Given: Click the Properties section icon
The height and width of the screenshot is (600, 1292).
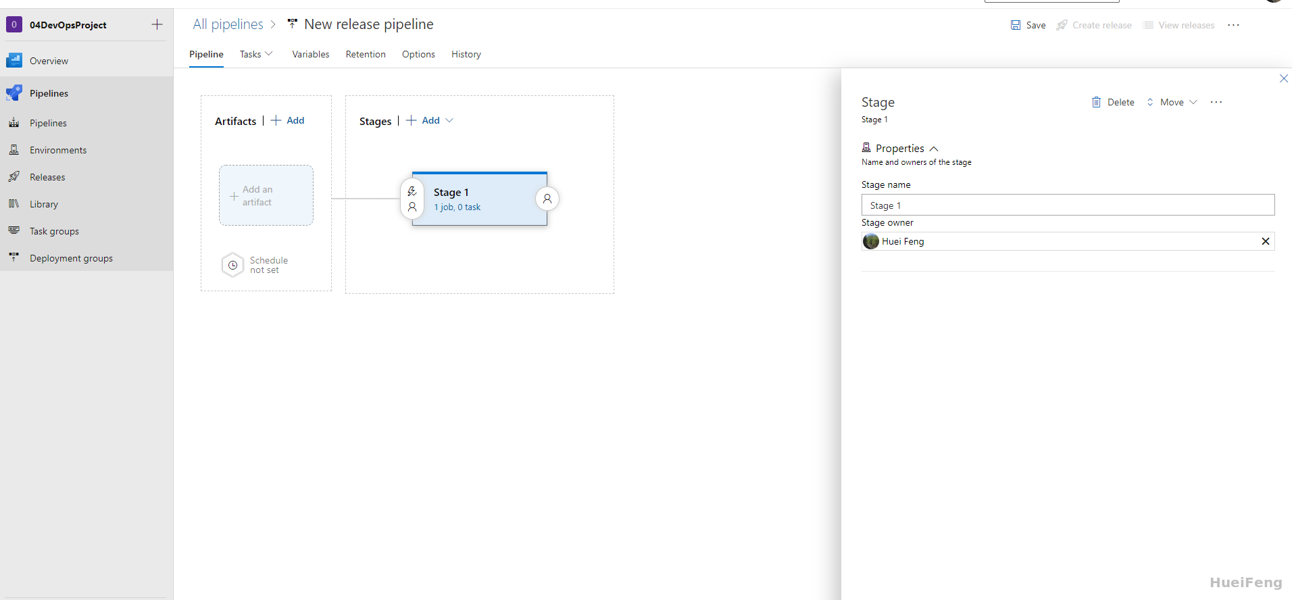Looking at the screenshot, I should pyautogui.click(x=866, y=147).
